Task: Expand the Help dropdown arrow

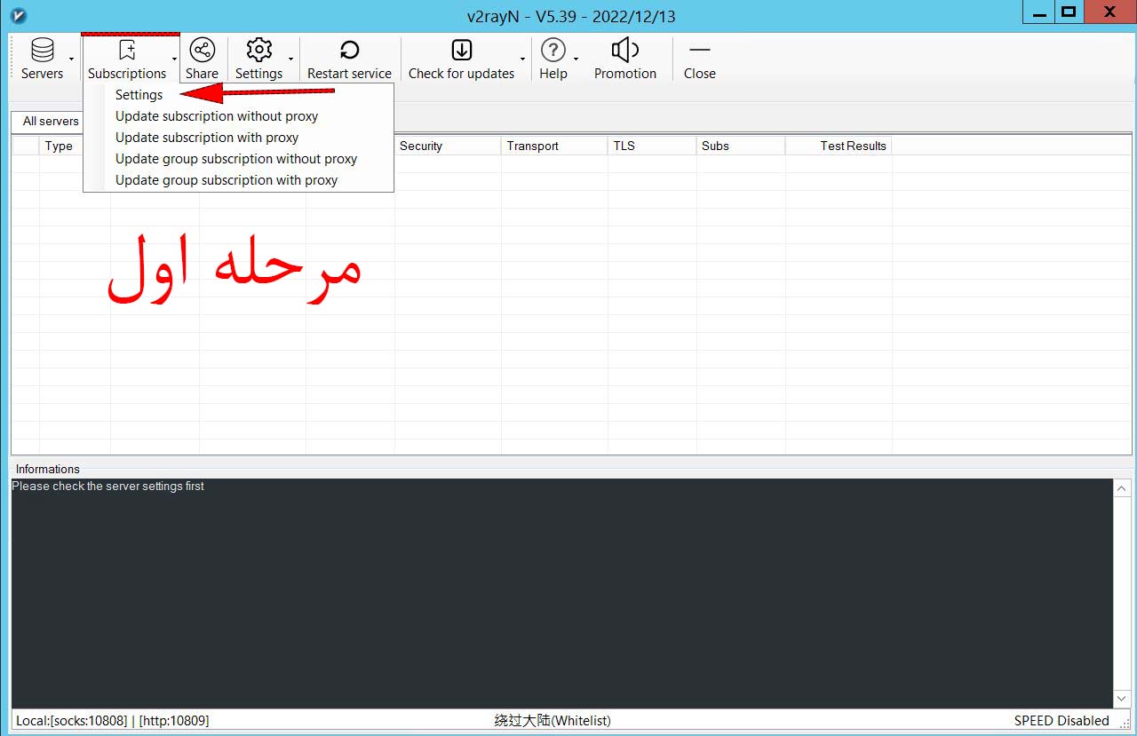Action: tap(576, 59)
